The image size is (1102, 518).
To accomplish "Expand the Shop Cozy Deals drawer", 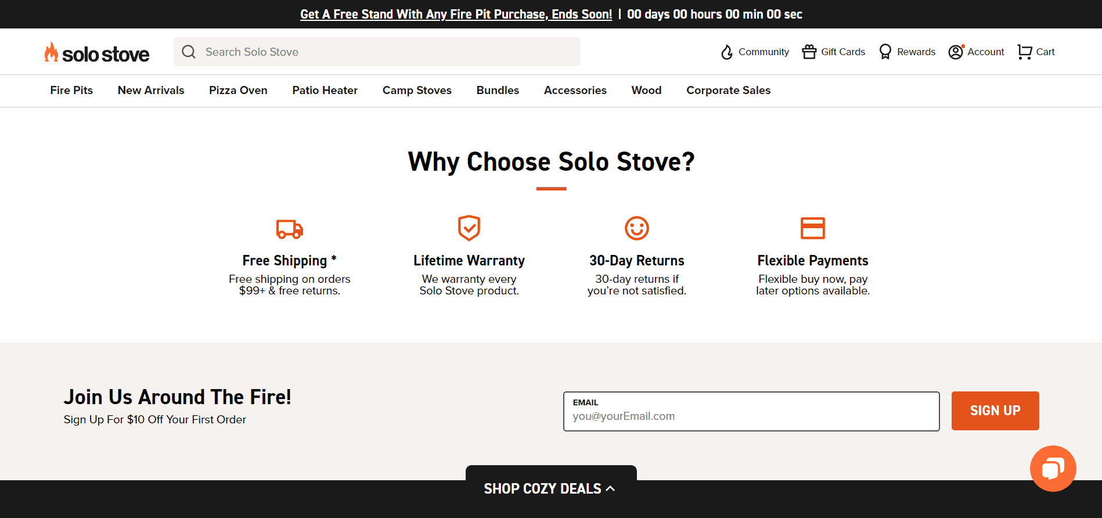I will click(x=551, y=488).
